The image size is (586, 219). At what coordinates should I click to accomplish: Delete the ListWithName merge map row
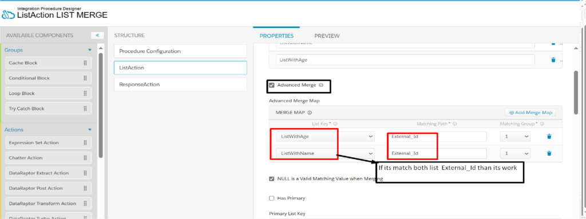549,153
